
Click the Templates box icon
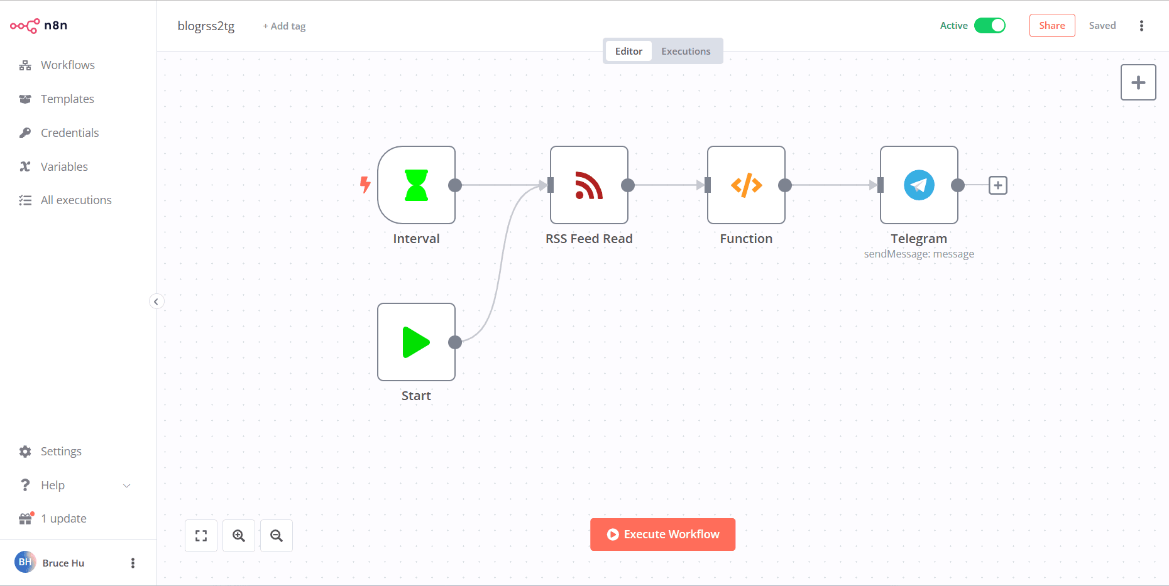(25, 99)
